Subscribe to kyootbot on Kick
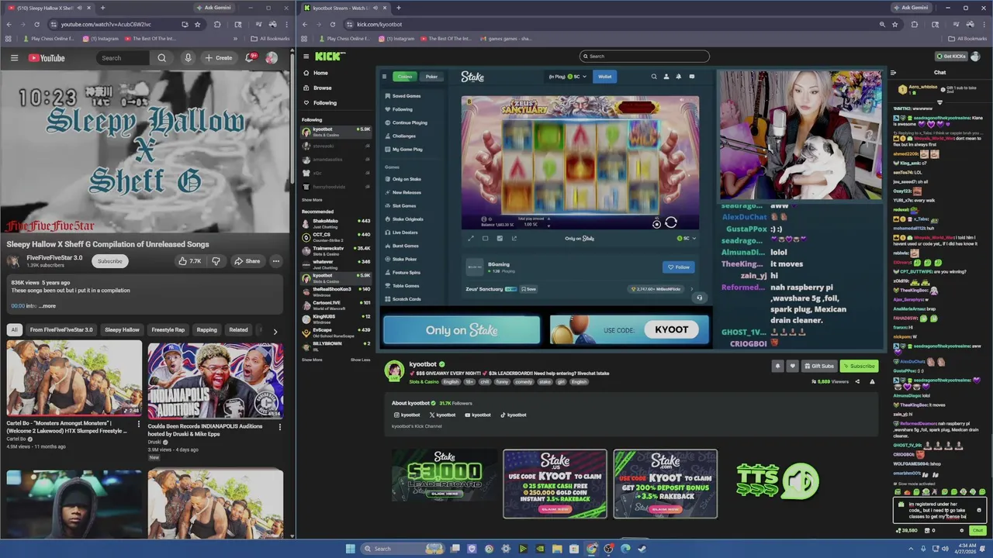 (x=859, y=366)
